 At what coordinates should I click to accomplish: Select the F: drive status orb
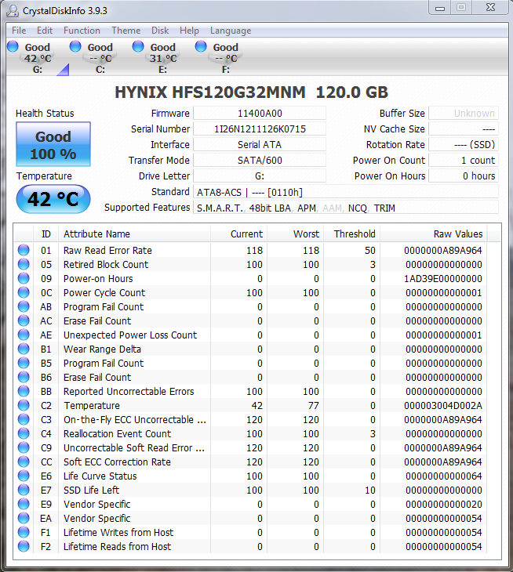click(201, 47)
